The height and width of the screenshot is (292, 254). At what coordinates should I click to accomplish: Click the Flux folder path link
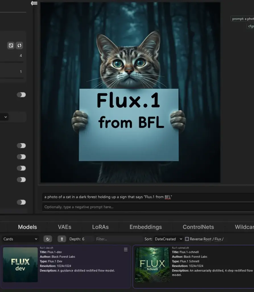pyautogui.click(x=218, y=239)
